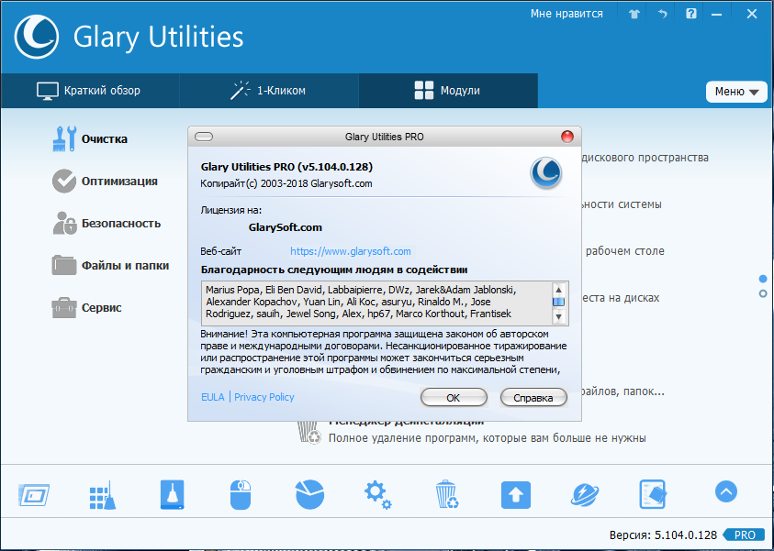Click the Благодарность следующим людям в содействии heading

(x=334, y=270)
